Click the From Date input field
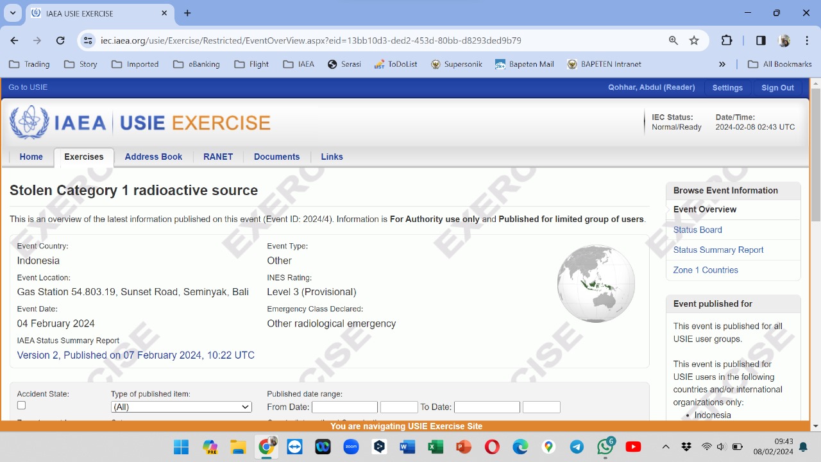The width and height of the screenshot is (821, 462). [344, 407]
